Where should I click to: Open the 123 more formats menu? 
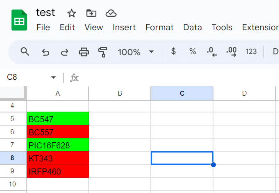click(x=251, y=52)
